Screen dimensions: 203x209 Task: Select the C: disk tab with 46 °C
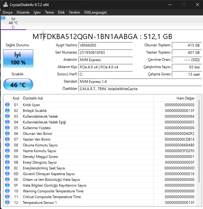(13, 23)
